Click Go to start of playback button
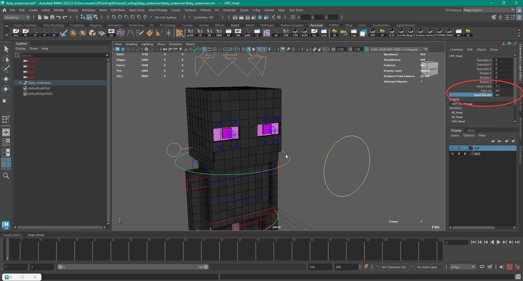This screenshot has width=523, height=281. pos(473,242)
